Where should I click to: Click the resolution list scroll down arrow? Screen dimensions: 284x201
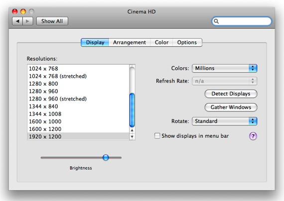(132, 137)
